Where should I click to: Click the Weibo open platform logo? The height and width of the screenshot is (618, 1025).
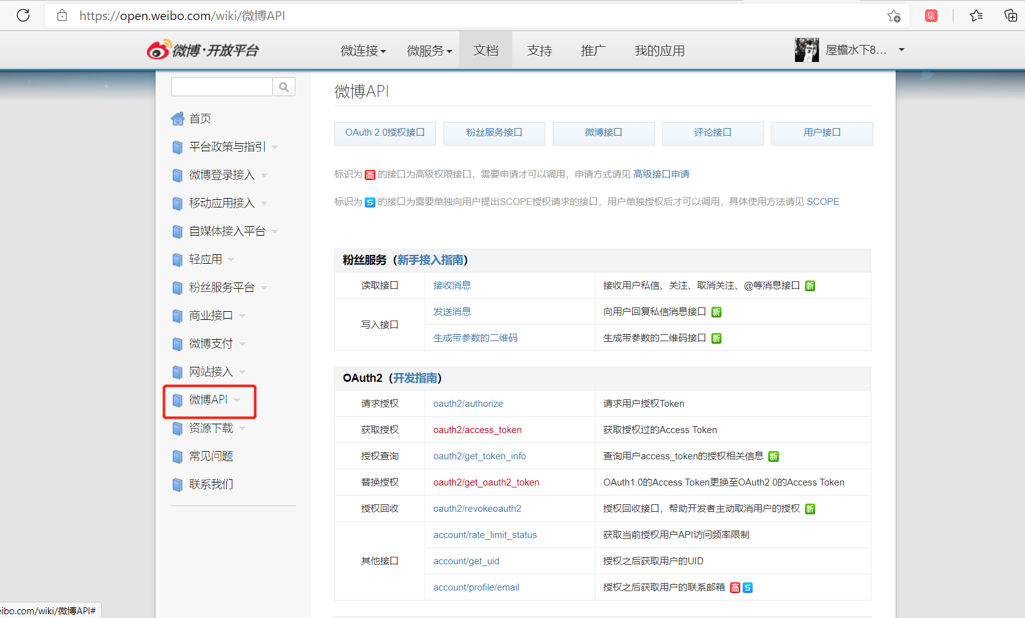pos(203,50)
